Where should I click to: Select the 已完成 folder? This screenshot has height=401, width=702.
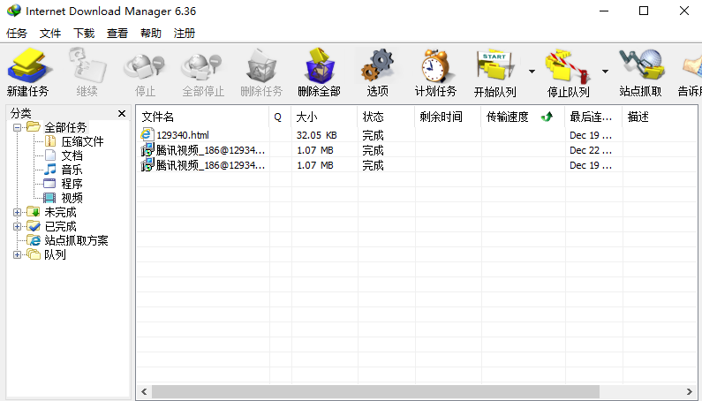tap(60, 226)
